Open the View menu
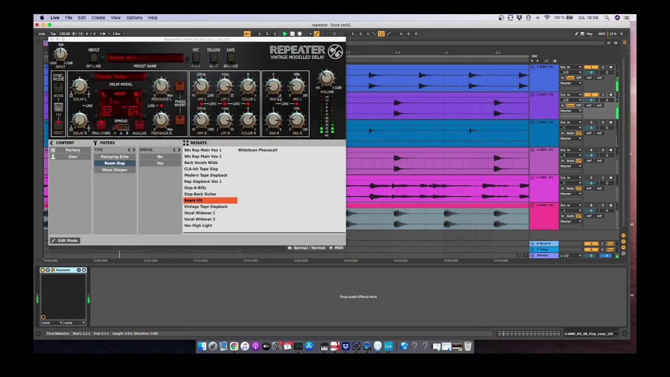Image resolution: width=670 pixels, height=377 pixels. (x=116, y=18)
